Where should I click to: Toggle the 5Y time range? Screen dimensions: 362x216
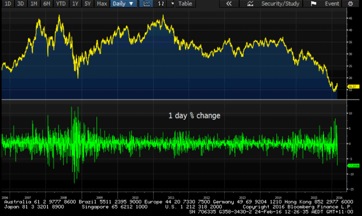88,4
